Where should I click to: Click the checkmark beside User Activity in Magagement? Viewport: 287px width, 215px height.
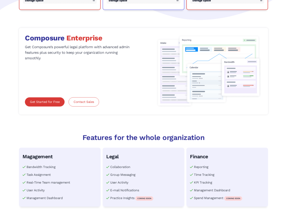point(24,190)
